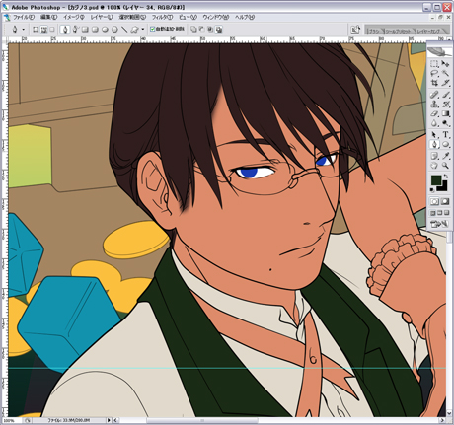The width and height of the screenshot is (454, 425).
Task: Select the Crop tool
Action: (x=434, y=83)
